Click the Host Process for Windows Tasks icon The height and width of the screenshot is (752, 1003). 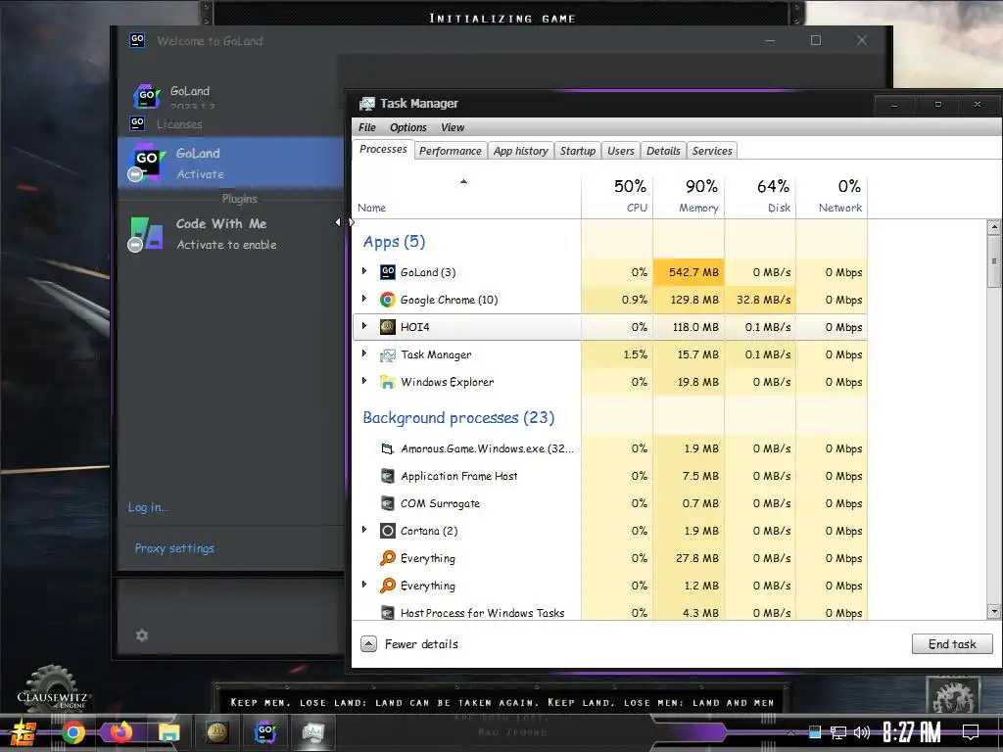point(388,613)
